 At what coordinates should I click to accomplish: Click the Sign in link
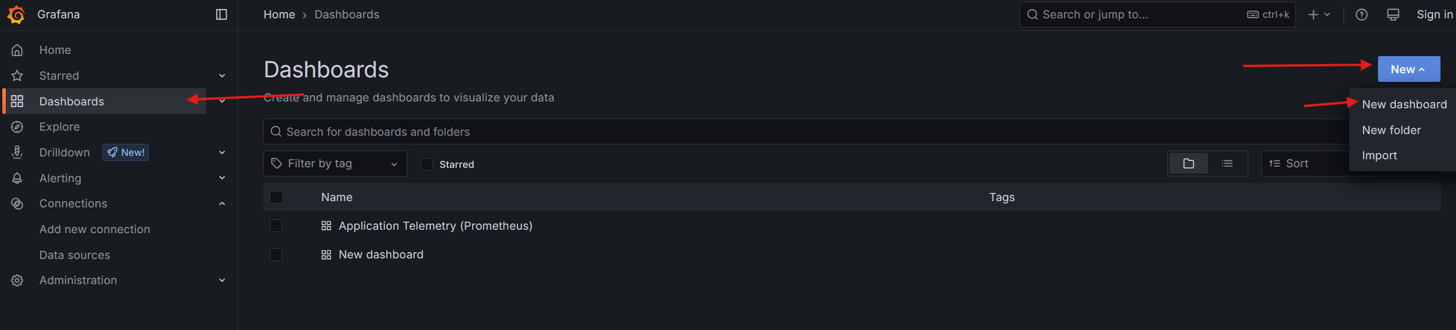tap(1434, 15)
